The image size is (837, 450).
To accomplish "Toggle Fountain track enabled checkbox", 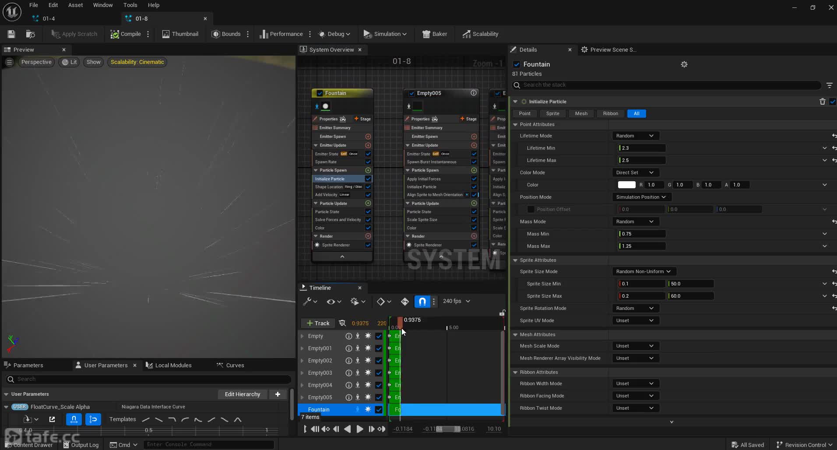I will [379, 410].
